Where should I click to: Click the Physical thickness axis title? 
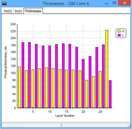[5, 62]
